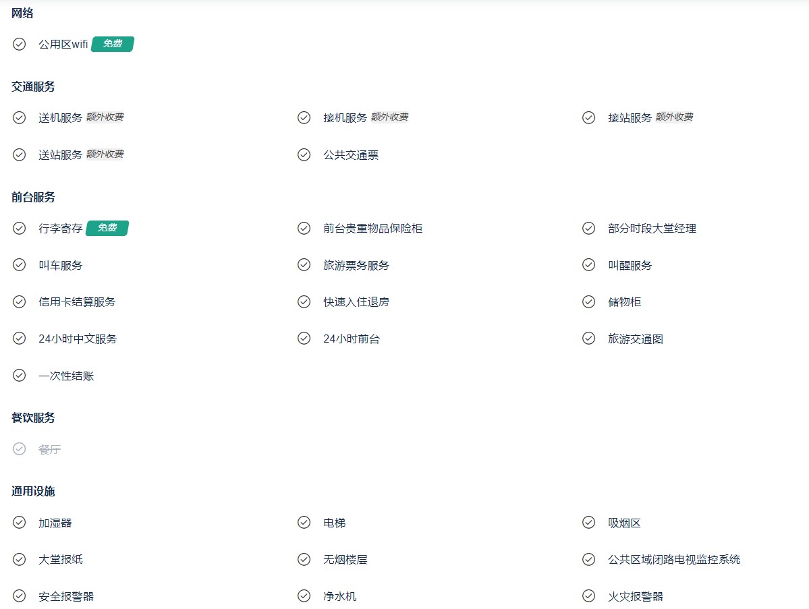Click the check icon beside 公用区wifi

click(19, 45)
